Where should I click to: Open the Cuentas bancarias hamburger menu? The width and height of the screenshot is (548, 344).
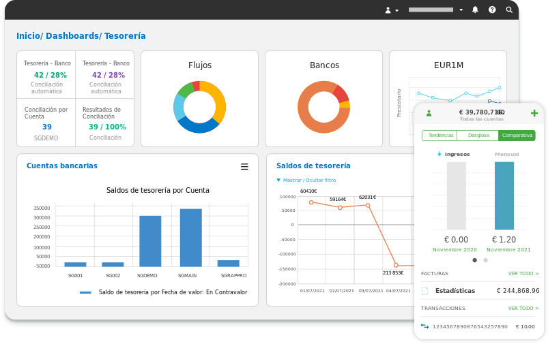(x=244, y=167)
